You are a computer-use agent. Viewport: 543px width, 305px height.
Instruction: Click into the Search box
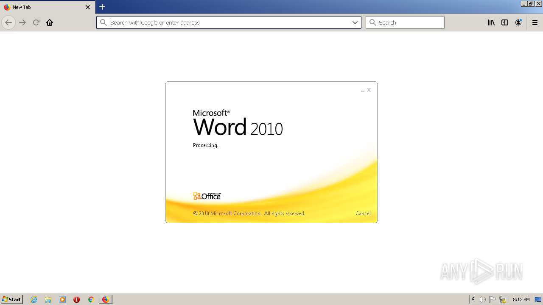(405, 22)
